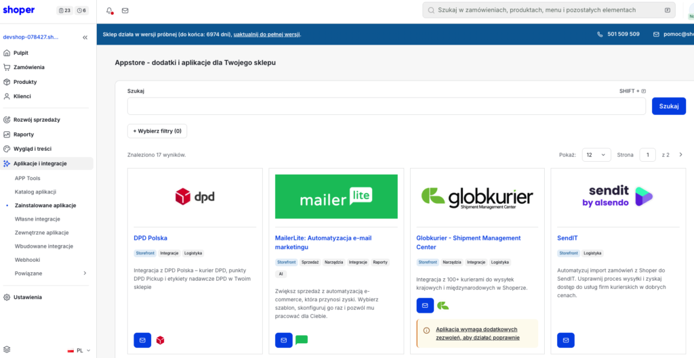Click the Storefront tag on DPD Polska card
Viewport: 694px width, 358px height.
pos(145,253)
